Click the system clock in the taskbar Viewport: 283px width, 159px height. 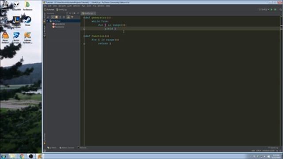276,156
